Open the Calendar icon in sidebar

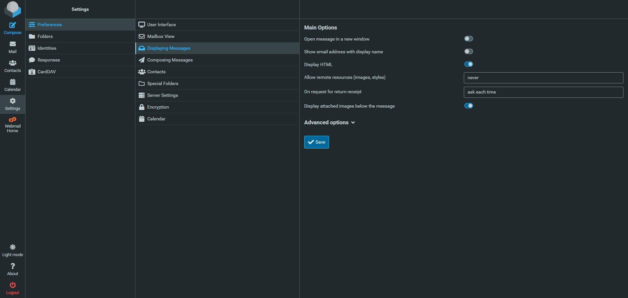(x=12, y=82)
